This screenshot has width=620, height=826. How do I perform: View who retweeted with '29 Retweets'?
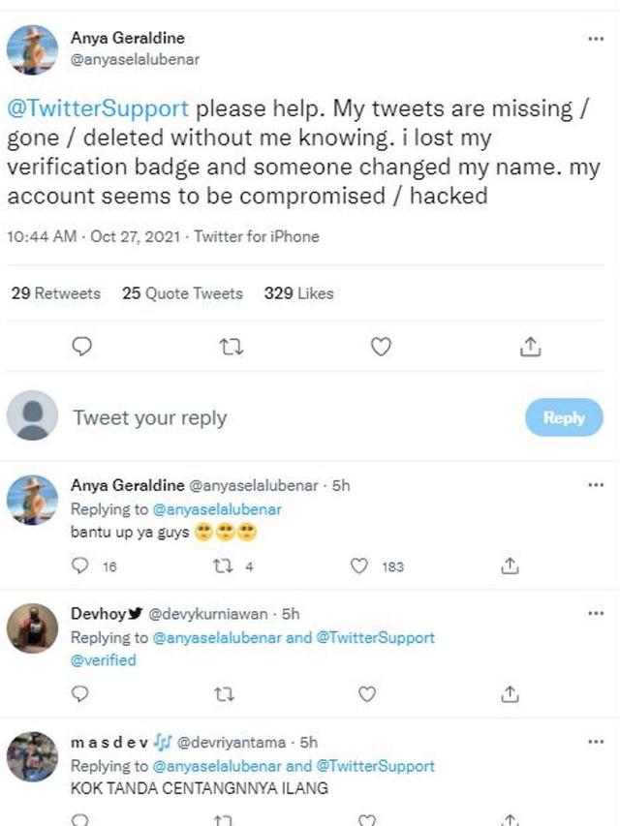(x=56, y=292)
